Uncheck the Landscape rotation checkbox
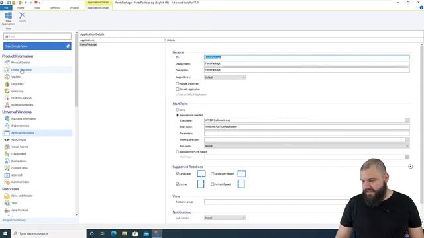The image size is (424, 238). 178,173
